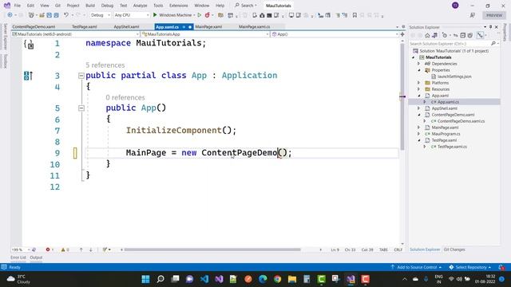Click Show All Files icon in Solution Explorer
This screenshot has height=287, width=511.
tap(470, 35)
